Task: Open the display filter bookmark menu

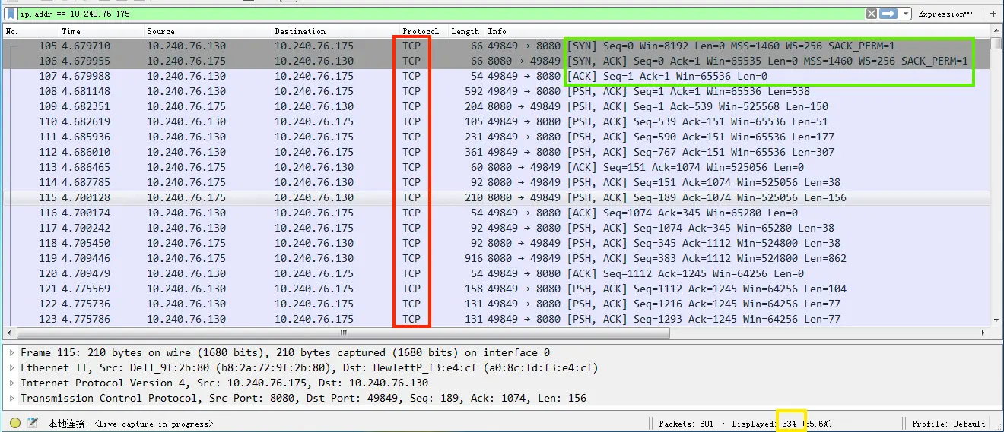Action: coord(11,14)
